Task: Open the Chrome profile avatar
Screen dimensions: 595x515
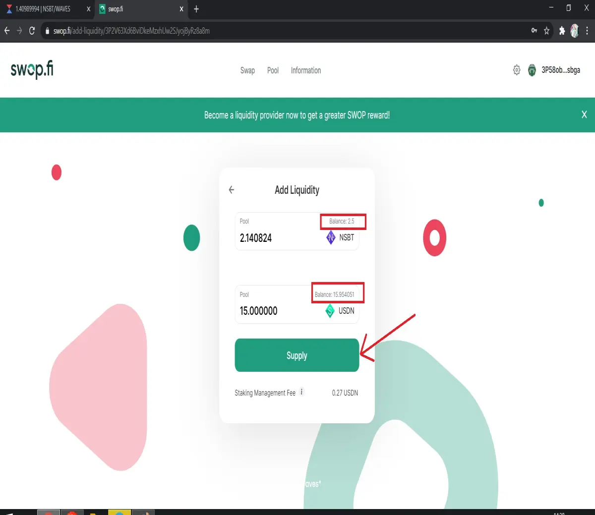Action: [574, 31]
